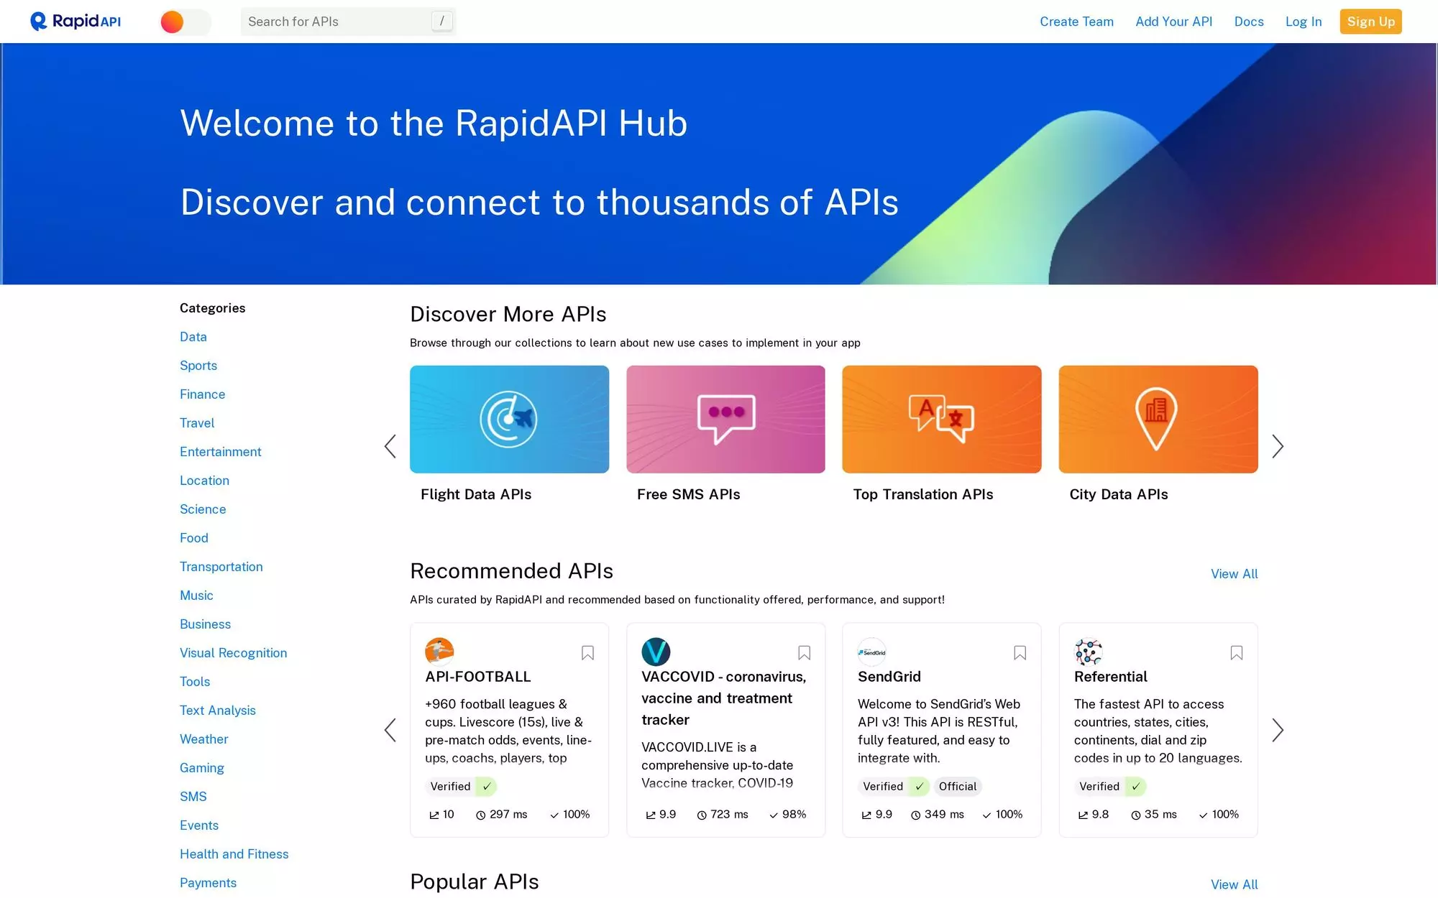The width and height of the screenshot is (1438, 898).
Task: Show next Recommended APIs cards
Action: coord(1278,730)
